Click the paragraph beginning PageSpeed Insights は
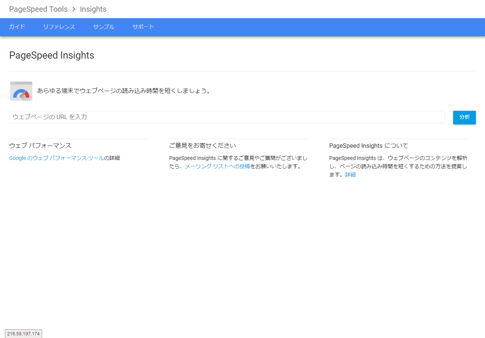 tap(398, 166)
